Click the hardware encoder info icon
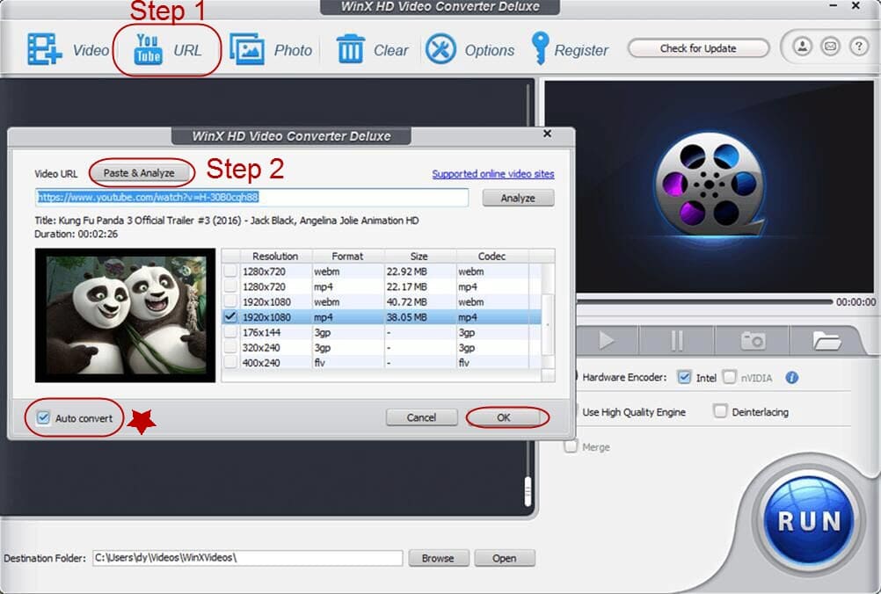The width and height of the screenshot is (881, 594). coord(791,377)
